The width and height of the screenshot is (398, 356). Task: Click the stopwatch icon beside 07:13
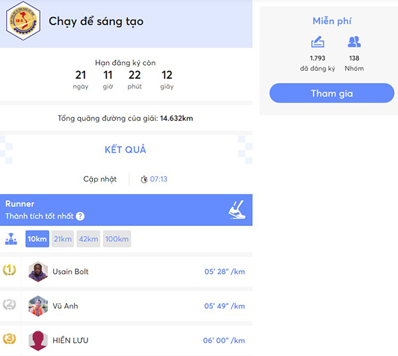(x=144, y=179)
